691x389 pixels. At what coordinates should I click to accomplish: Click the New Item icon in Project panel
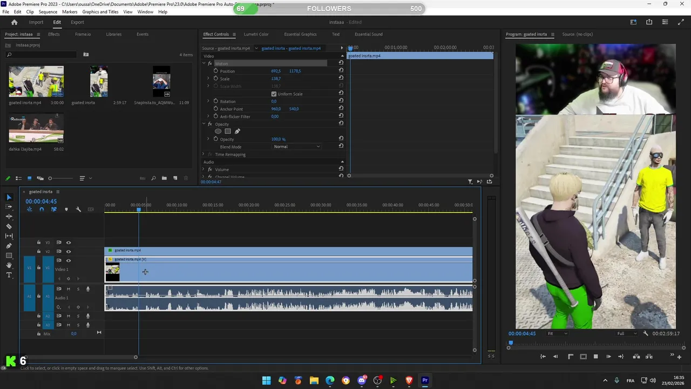pyautogui.click(x=175, y=178)
